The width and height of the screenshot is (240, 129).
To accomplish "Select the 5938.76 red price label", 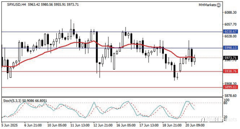I will tap(230, 71).
